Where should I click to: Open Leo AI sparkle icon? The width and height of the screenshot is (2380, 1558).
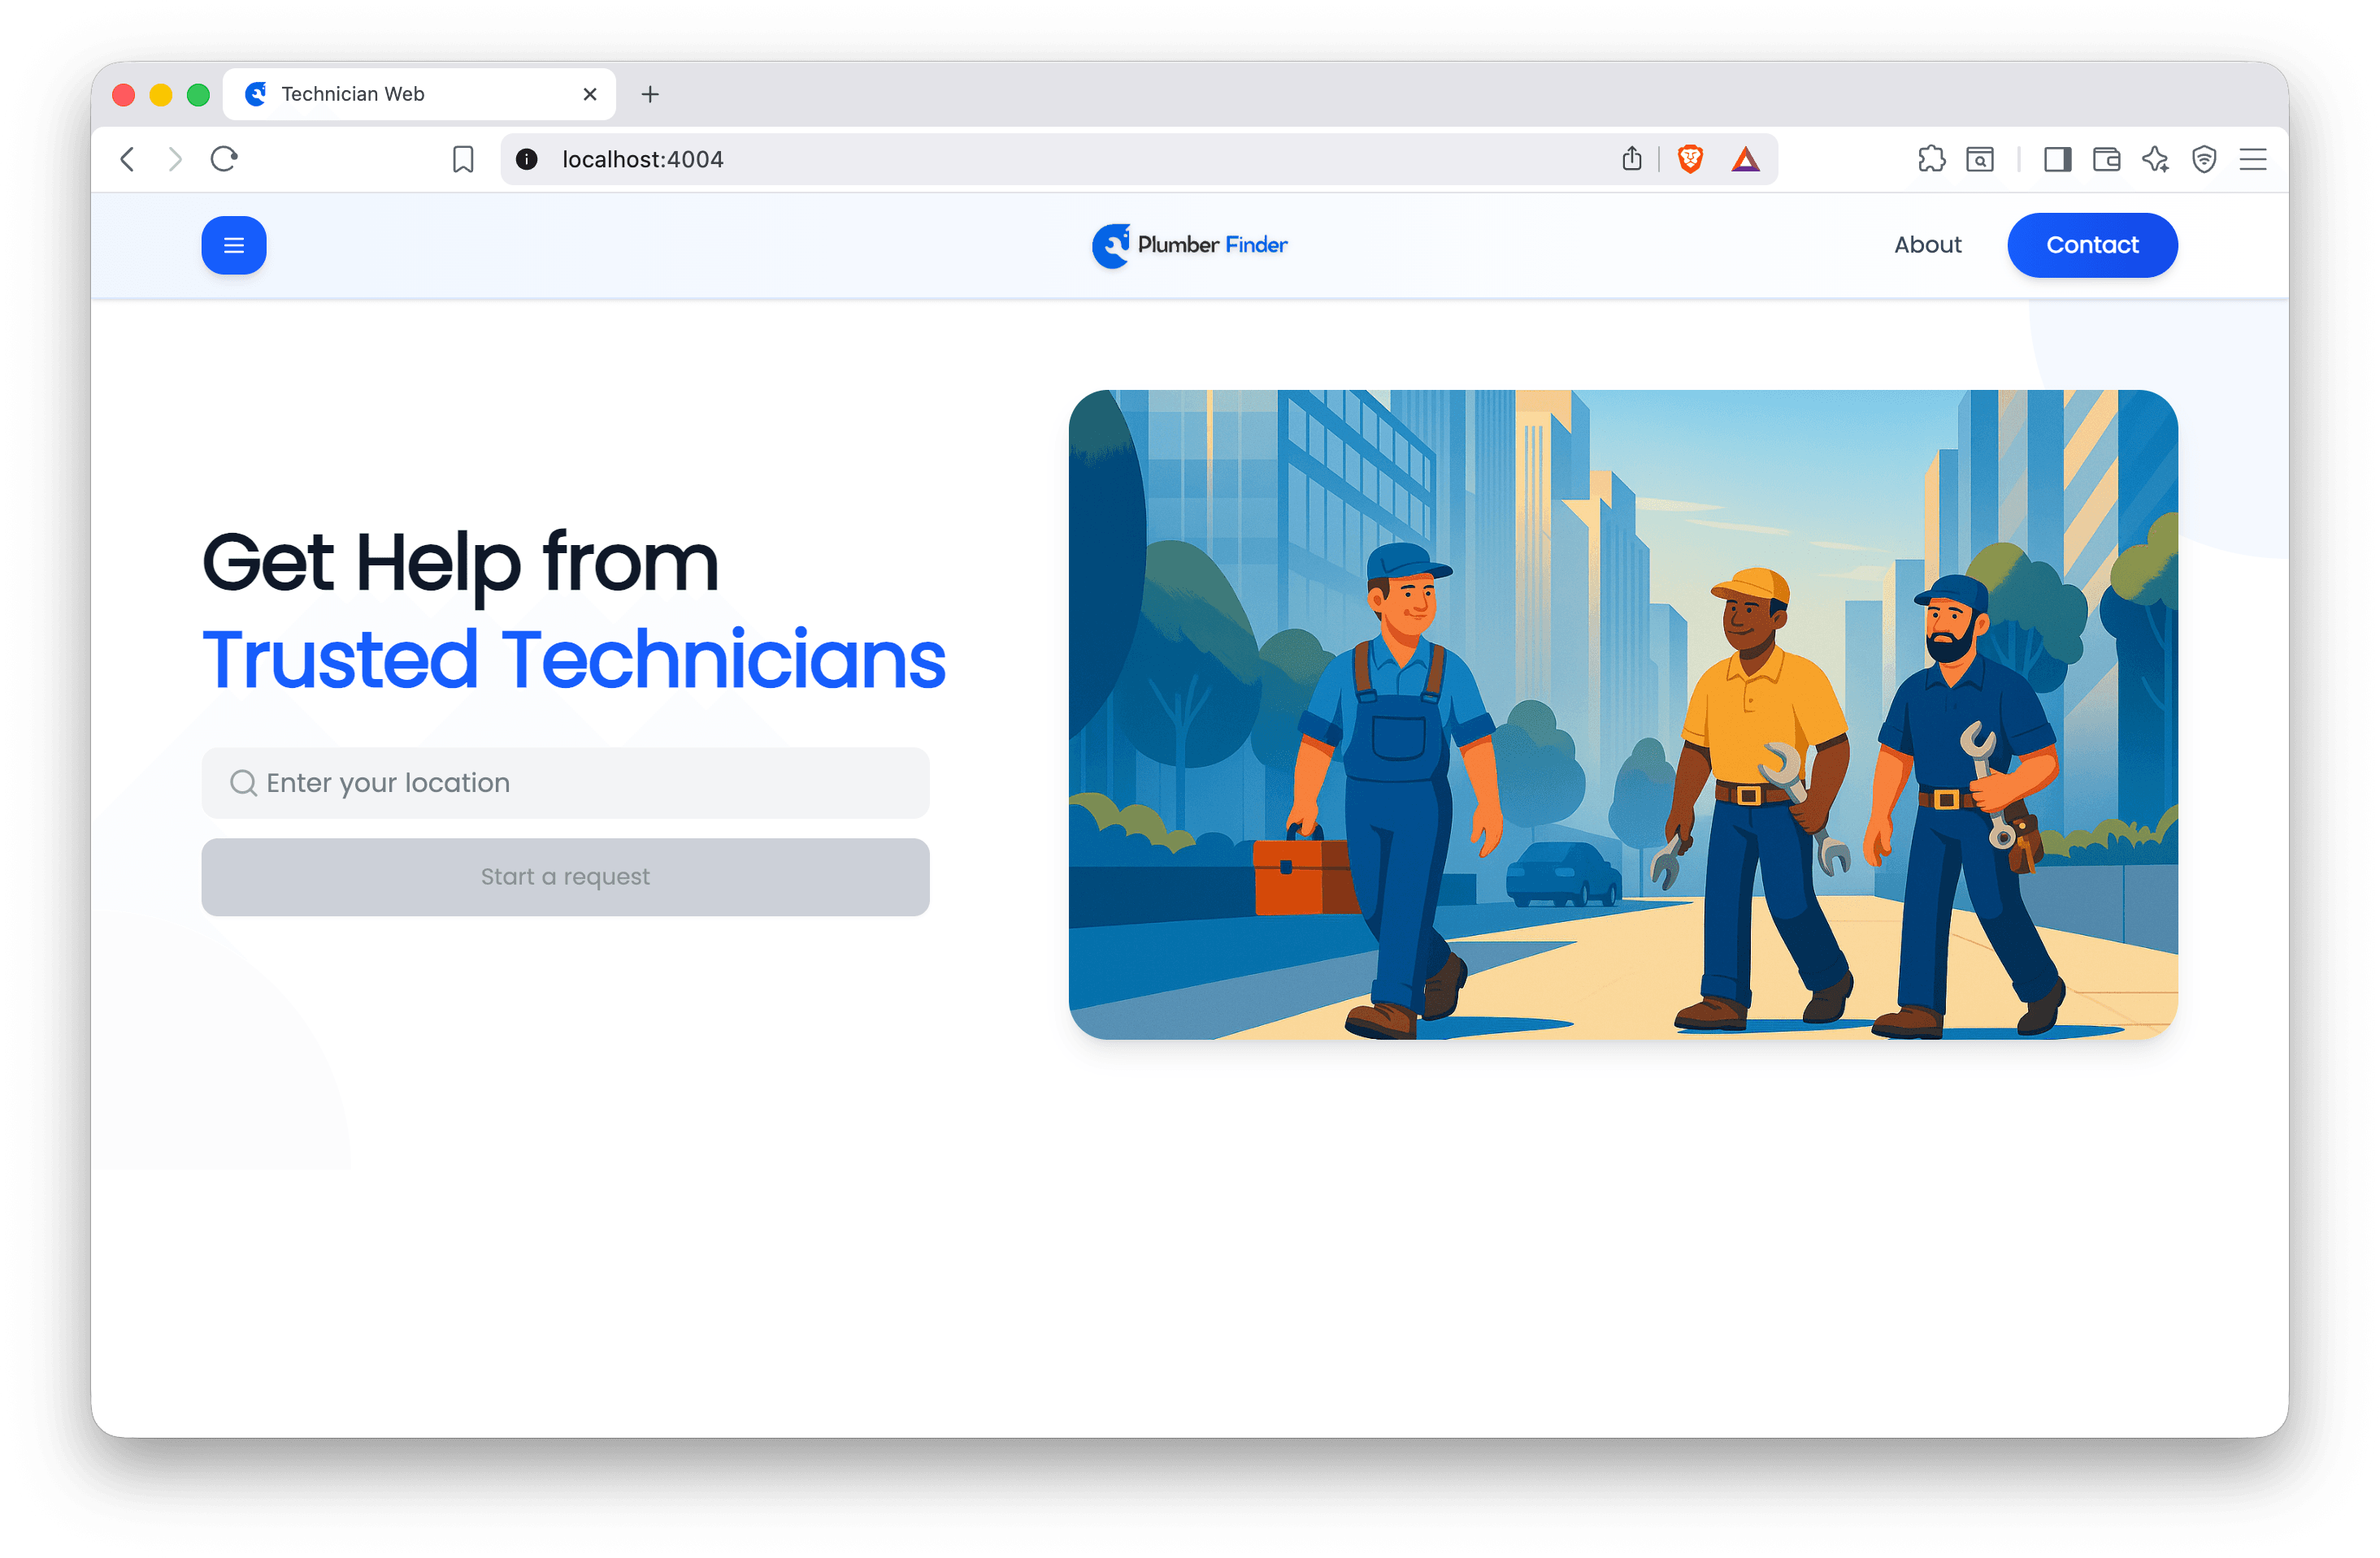[2156, 159]
